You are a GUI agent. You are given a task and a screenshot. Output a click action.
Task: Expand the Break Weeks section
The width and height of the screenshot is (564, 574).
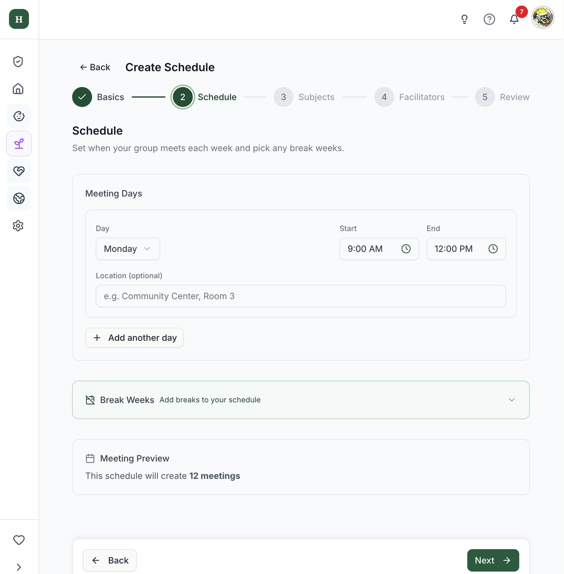(x=301, y=400)
